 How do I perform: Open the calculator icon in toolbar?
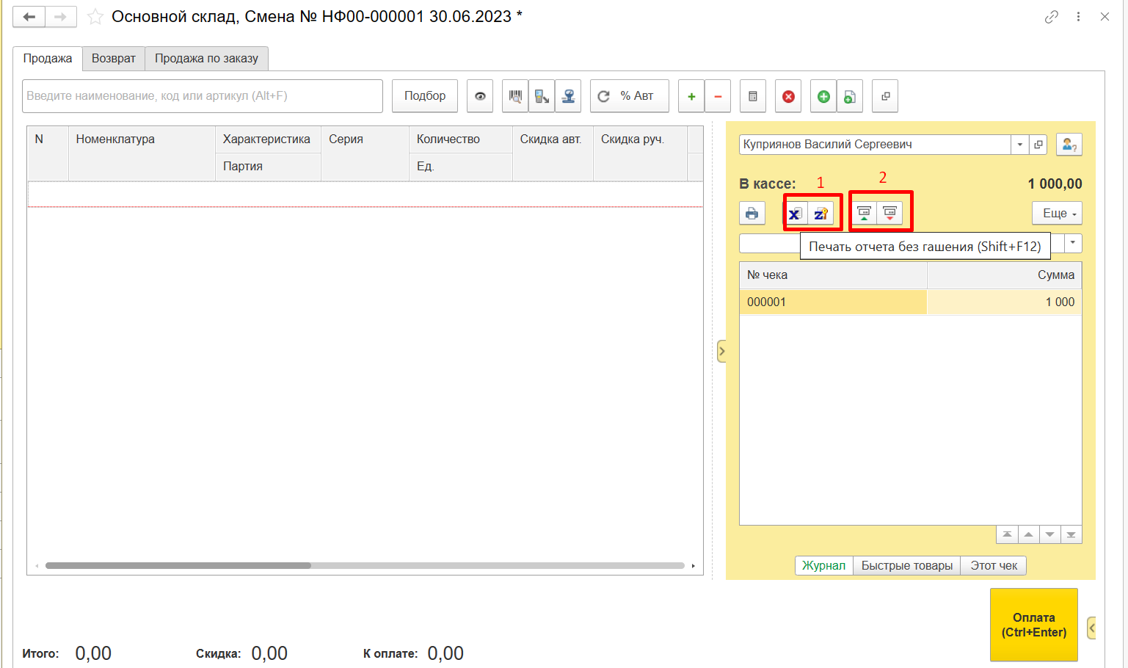(x=752, y=96)
